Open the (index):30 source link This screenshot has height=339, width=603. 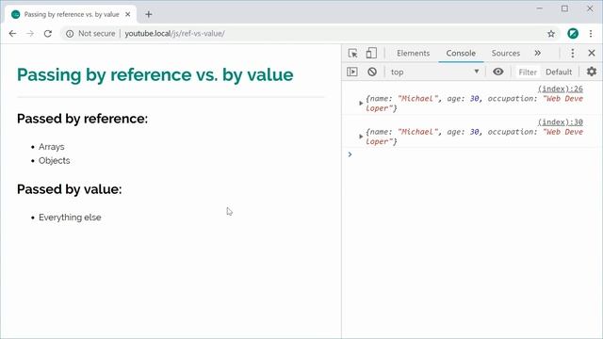(561, 122)
